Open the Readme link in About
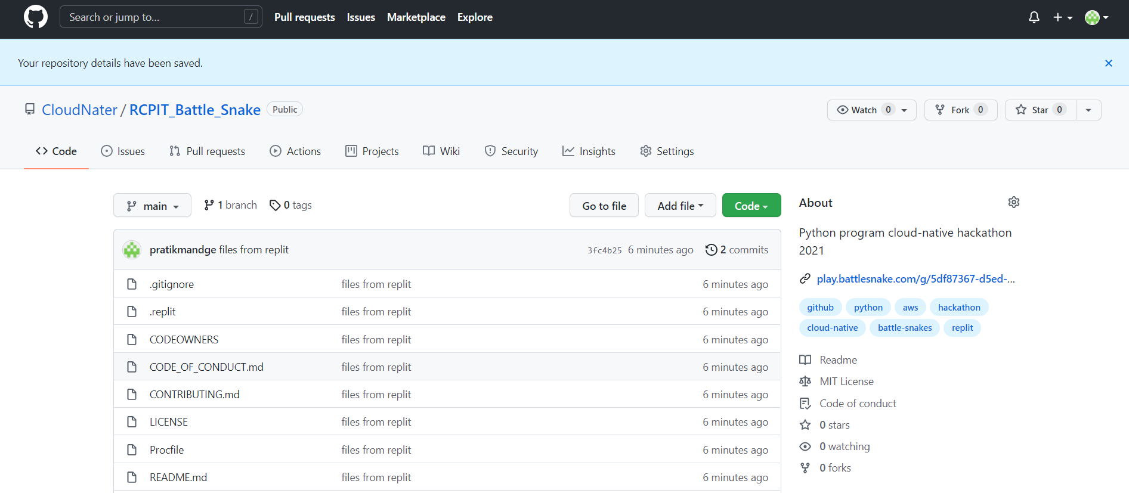The image size is (1129, 493). pos(828,360)
